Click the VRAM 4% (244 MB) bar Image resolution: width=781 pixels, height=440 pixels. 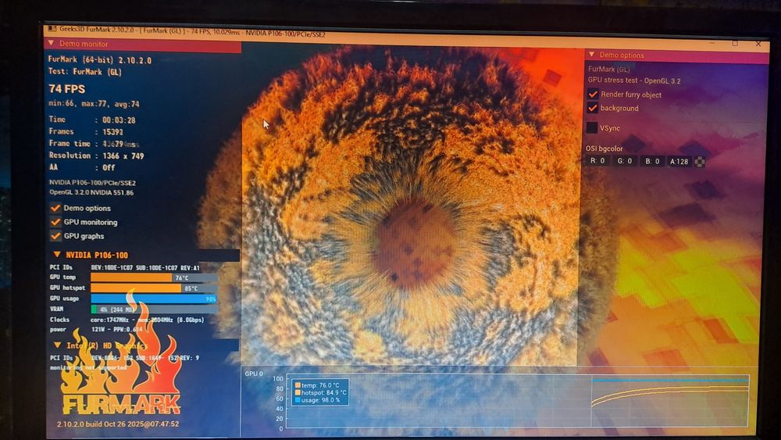[153, 309]
